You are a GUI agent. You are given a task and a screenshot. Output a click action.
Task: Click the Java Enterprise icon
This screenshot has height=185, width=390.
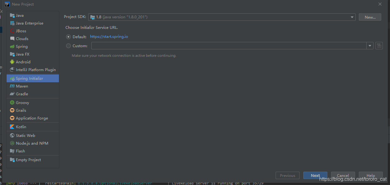coord(12,23)
